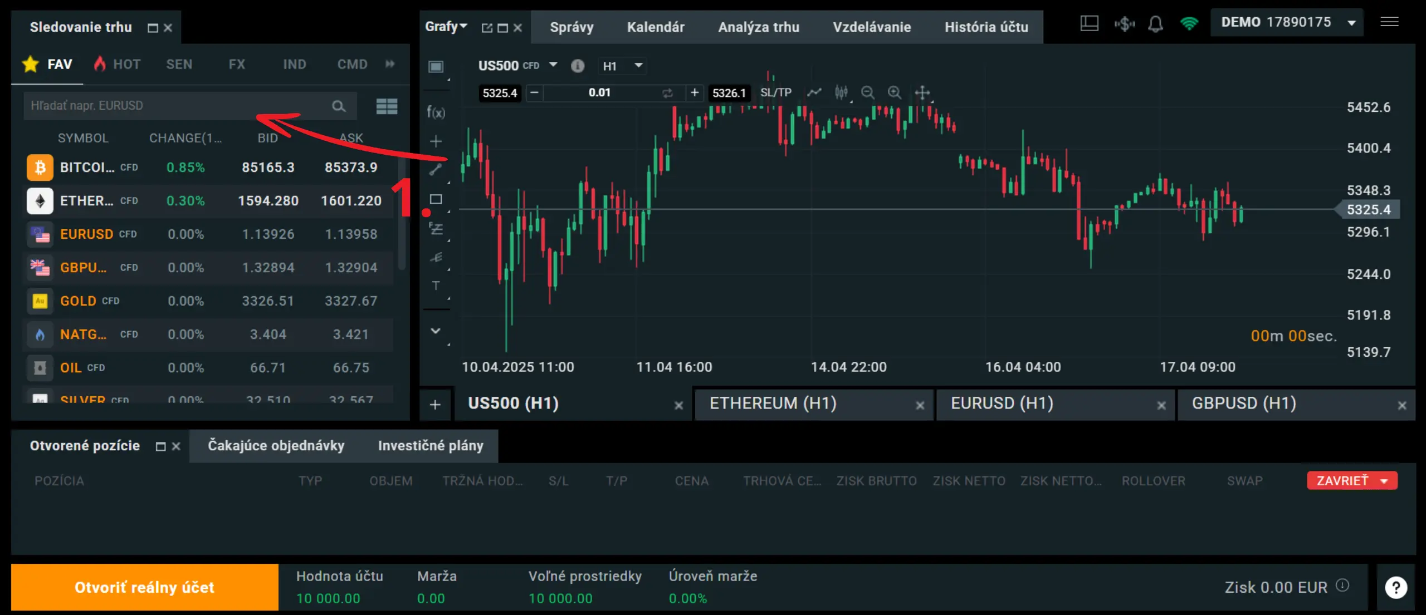Select the GOLD CFD row
Screen dimensions: 1426x615
point(208,301)
